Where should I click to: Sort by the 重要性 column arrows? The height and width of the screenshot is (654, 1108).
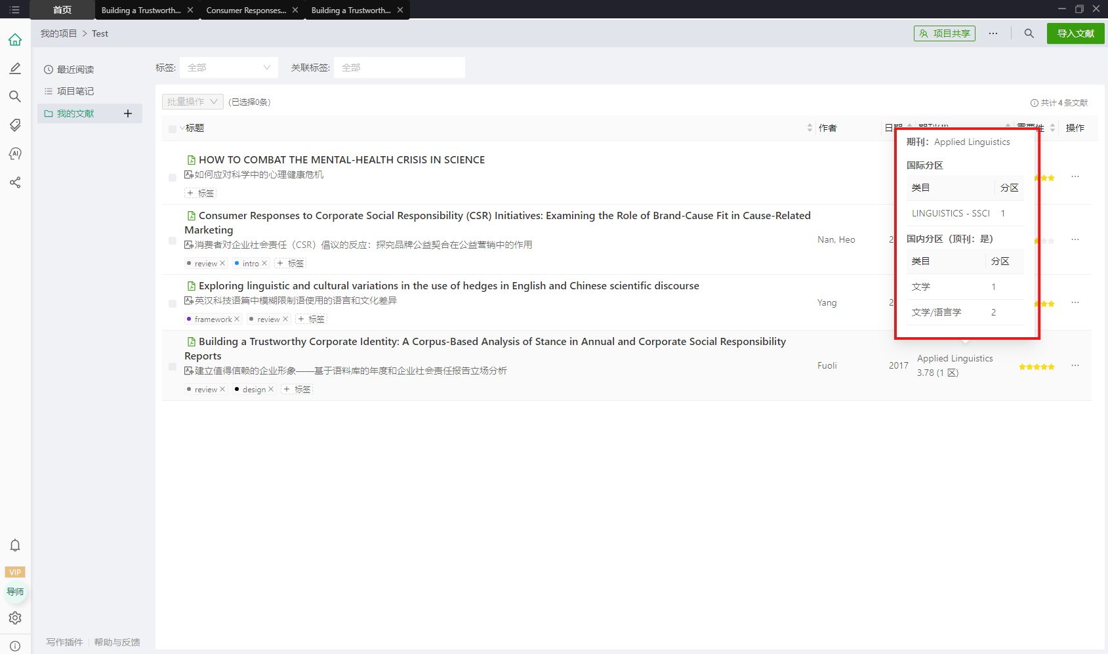pos(1052,128)
